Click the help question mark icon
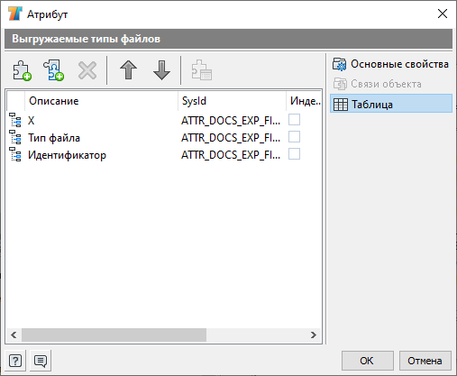This screenshot has height=376, width=457. coord(15,361)
